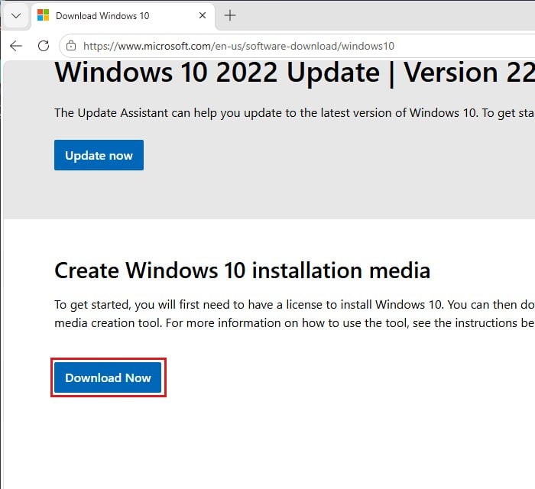Click the Update now button
Screen dimensions: 535x489
[x=99, y=155]
